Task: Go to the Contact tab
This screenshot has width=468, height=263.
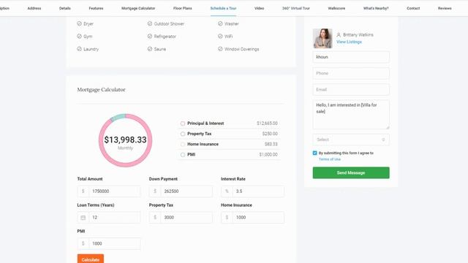Action: coord(413,8)
